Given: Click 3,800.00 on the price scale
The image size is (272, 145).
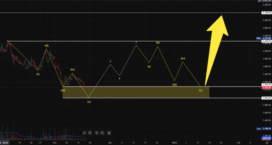Looking at the screenshot, I should [267, 66].
